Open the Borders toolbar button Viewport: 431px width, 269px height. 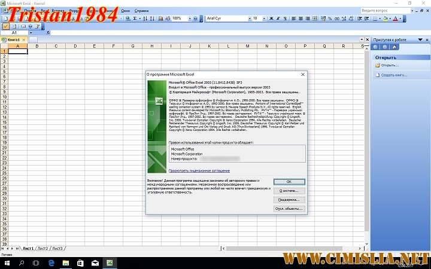coord(375,19)
